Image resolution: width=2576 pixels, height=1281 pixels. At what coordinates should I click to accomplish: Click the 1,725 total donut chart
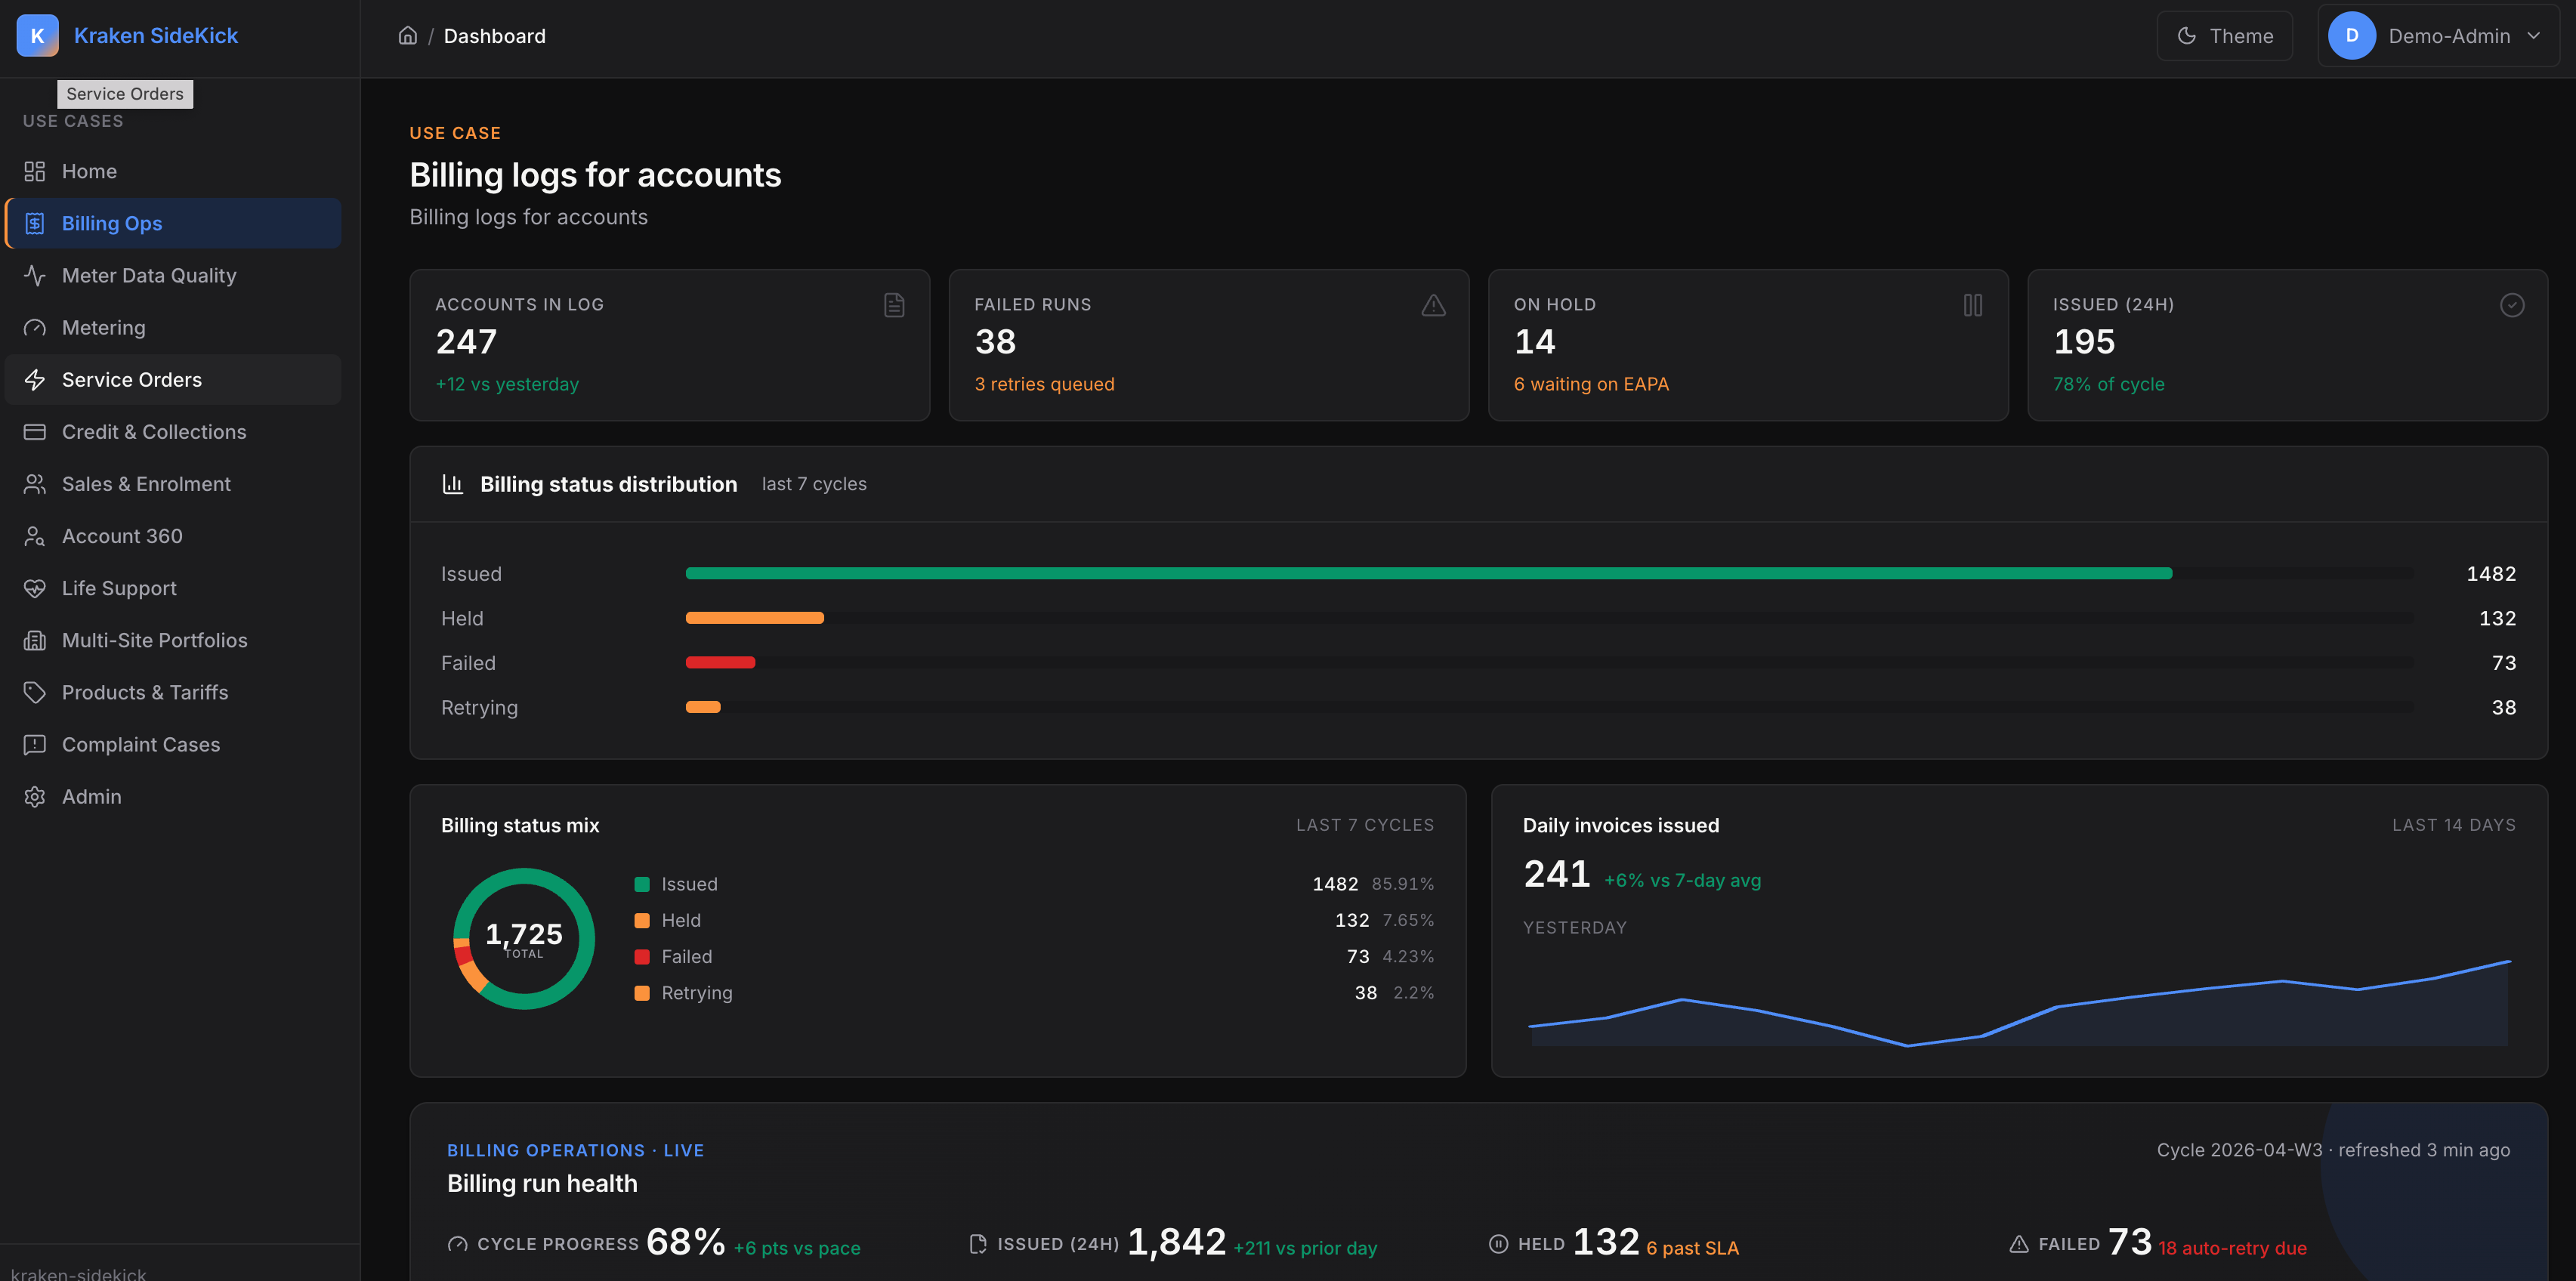[524, 938]
